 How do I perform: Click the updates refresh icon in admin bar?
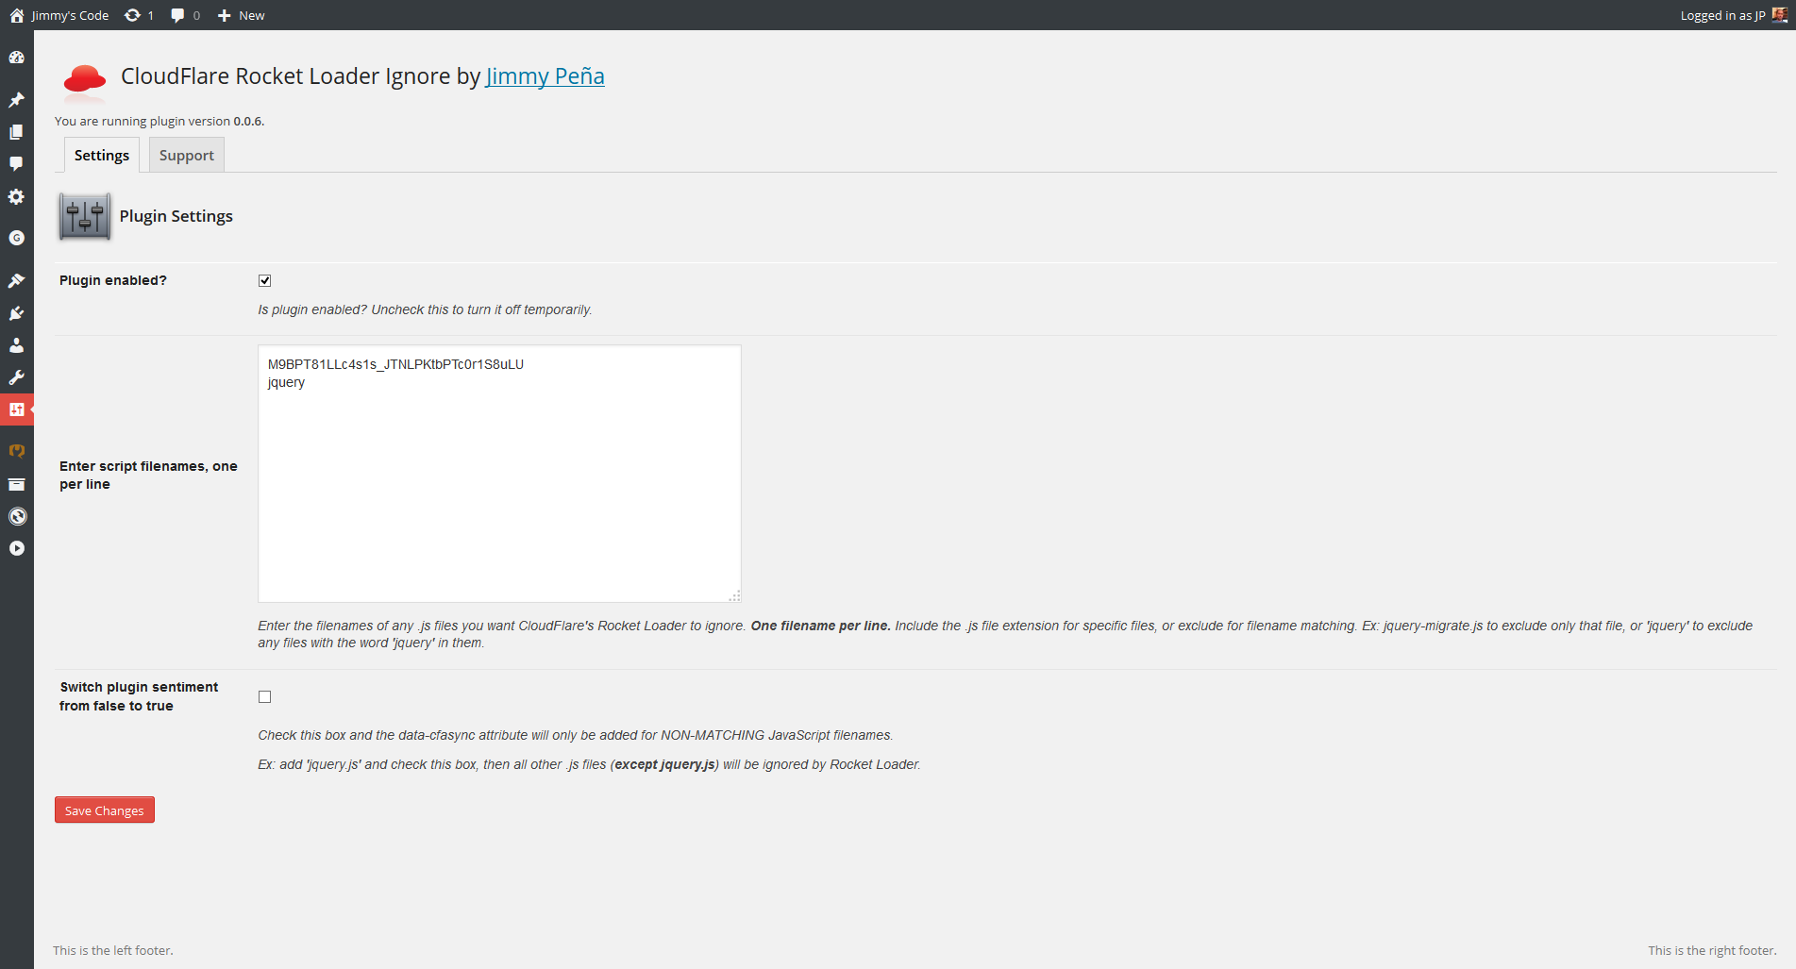[x=133, y=15]
